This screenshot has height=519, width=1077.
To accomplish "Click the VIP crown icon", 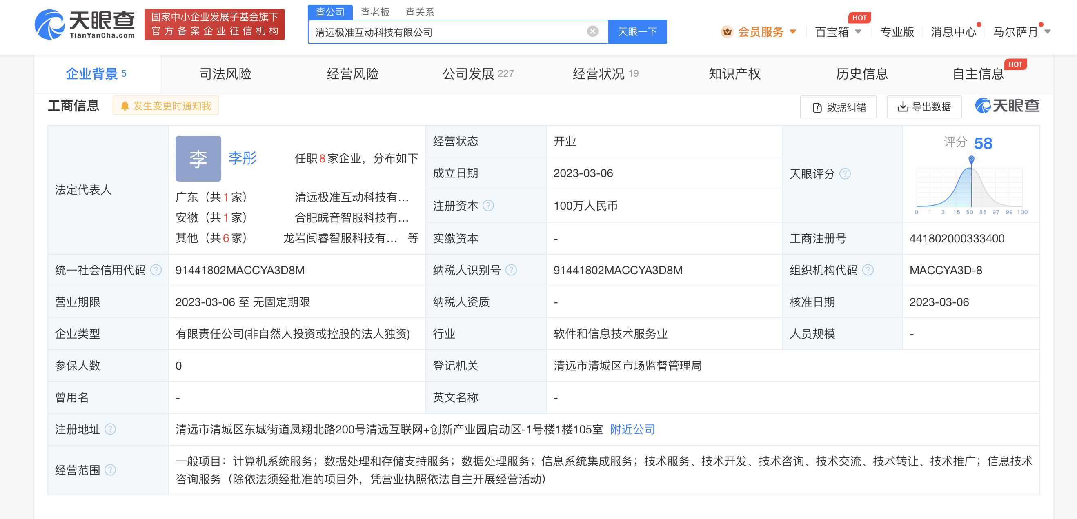I will 727,32.
